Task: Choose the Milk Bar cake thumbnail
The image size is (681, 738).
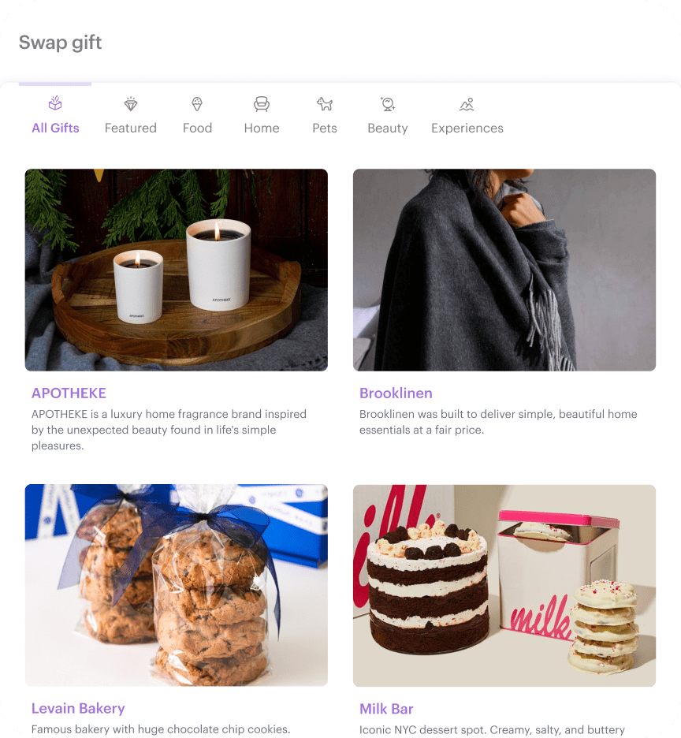Action: tap(504, 586)
